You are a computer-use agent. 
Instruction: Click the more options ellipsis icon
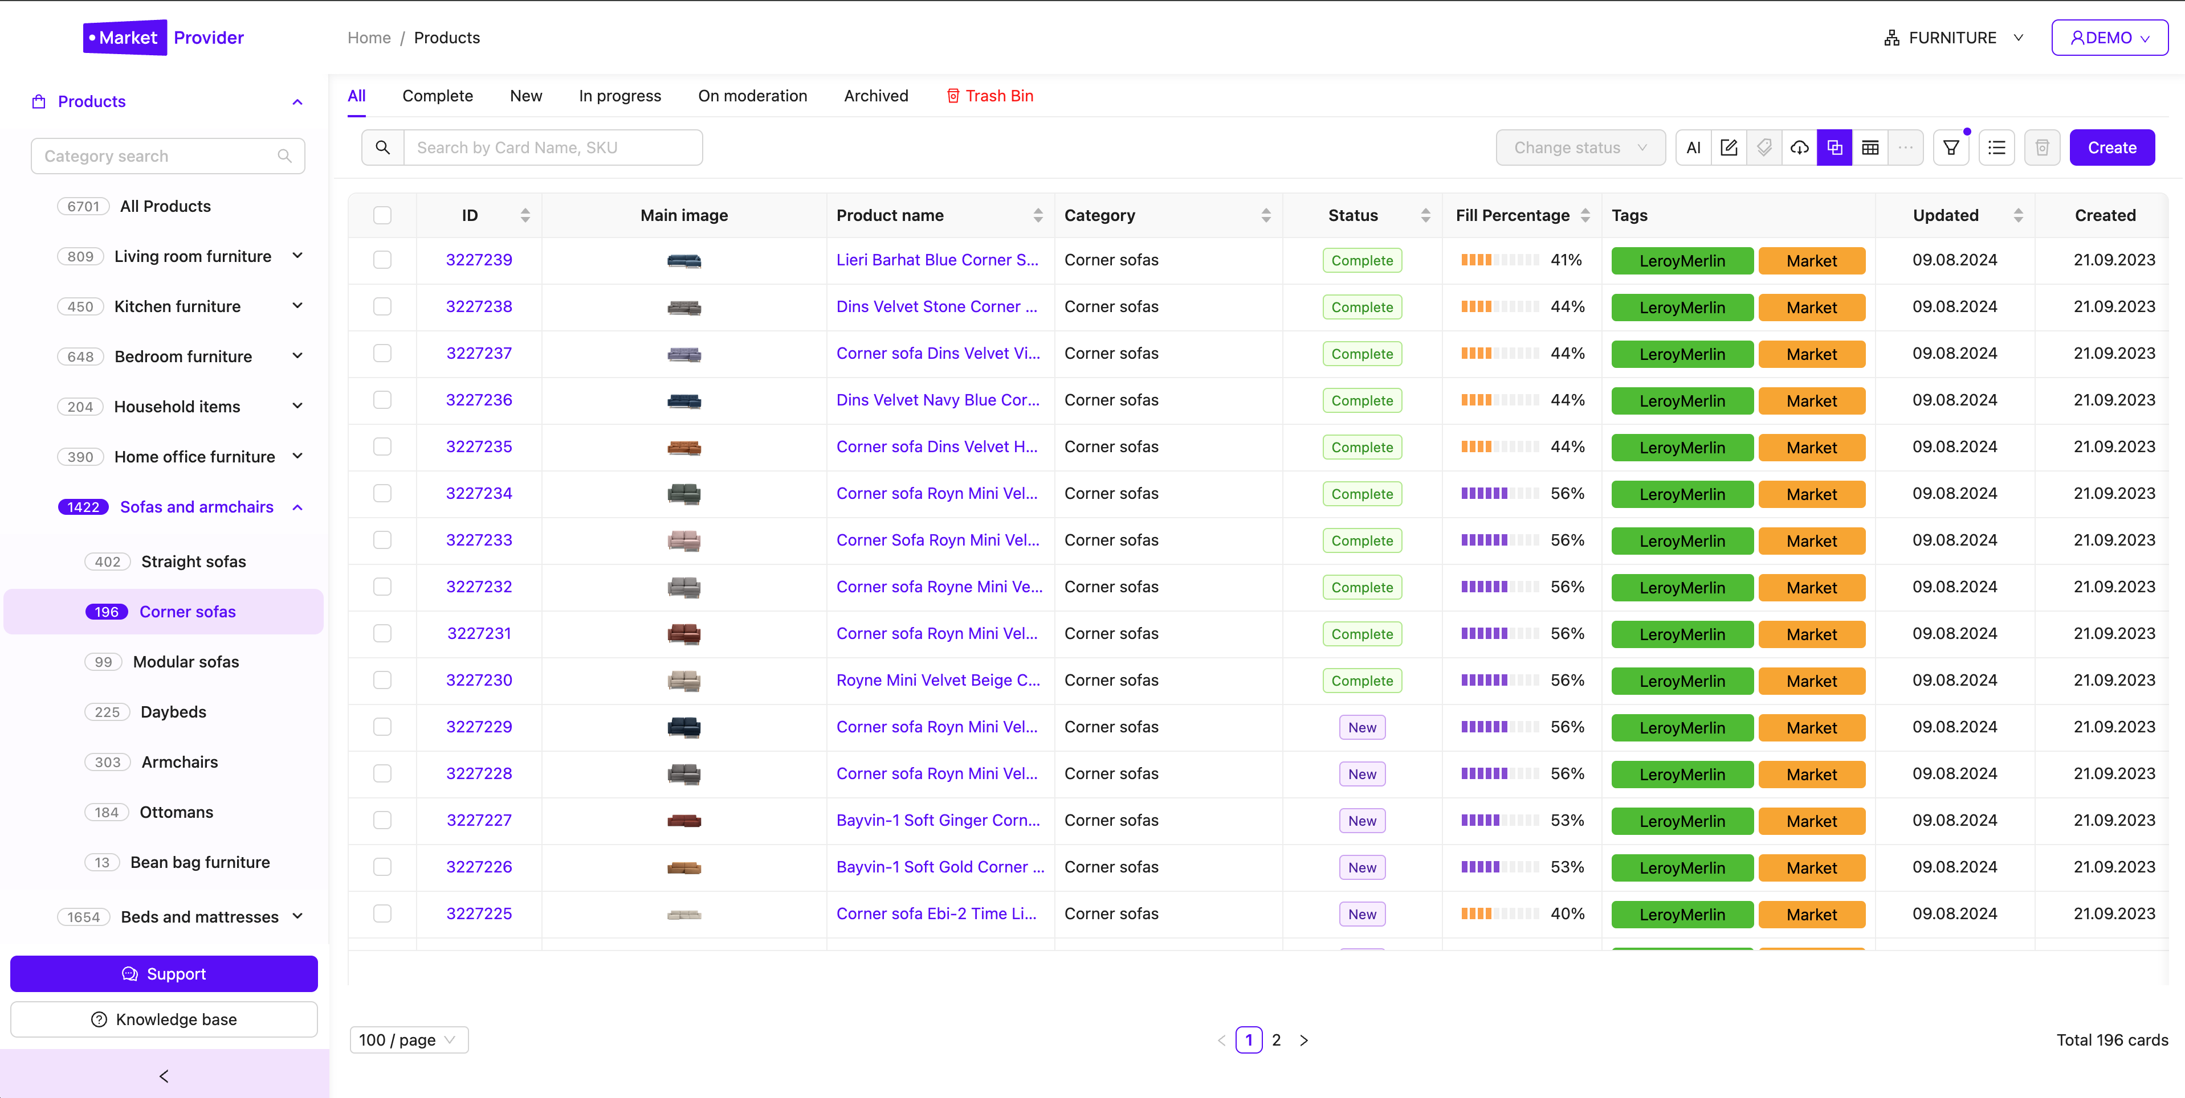point(1905,147)
